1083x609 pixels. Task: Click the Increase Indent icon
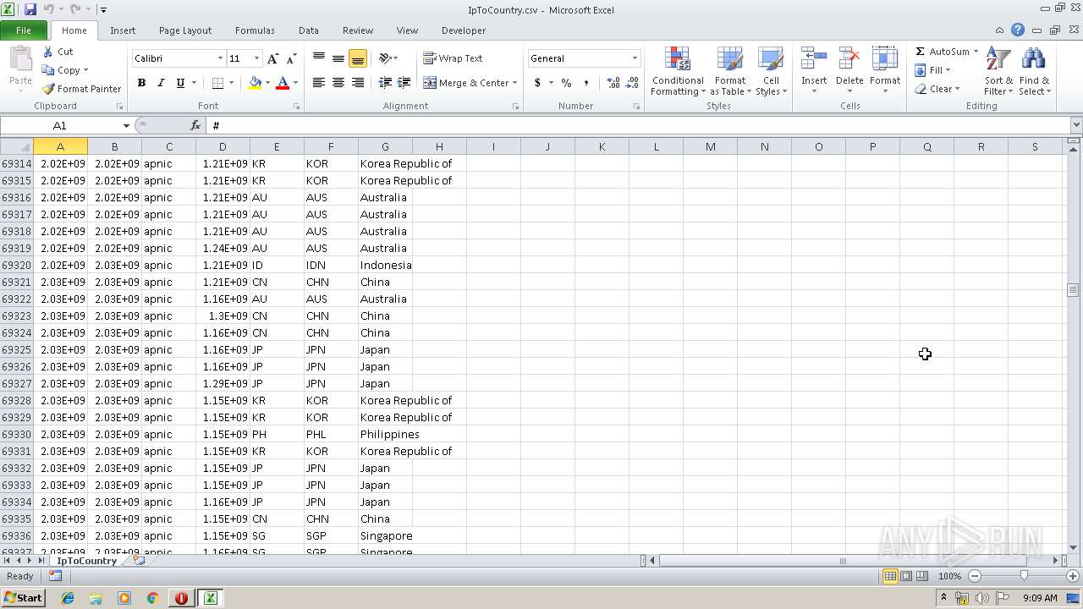[404, 83]
